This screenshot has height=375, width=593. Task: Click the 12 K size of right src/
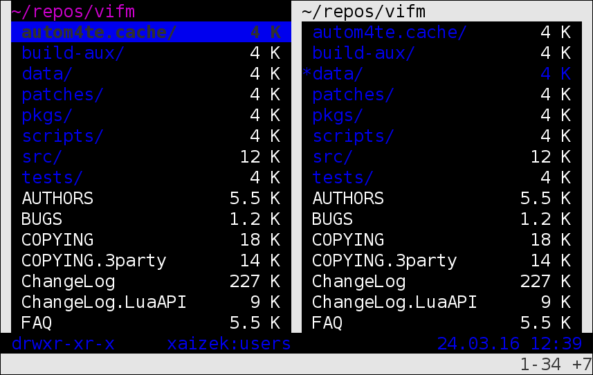pyautogui.click(x=551, y=157)
